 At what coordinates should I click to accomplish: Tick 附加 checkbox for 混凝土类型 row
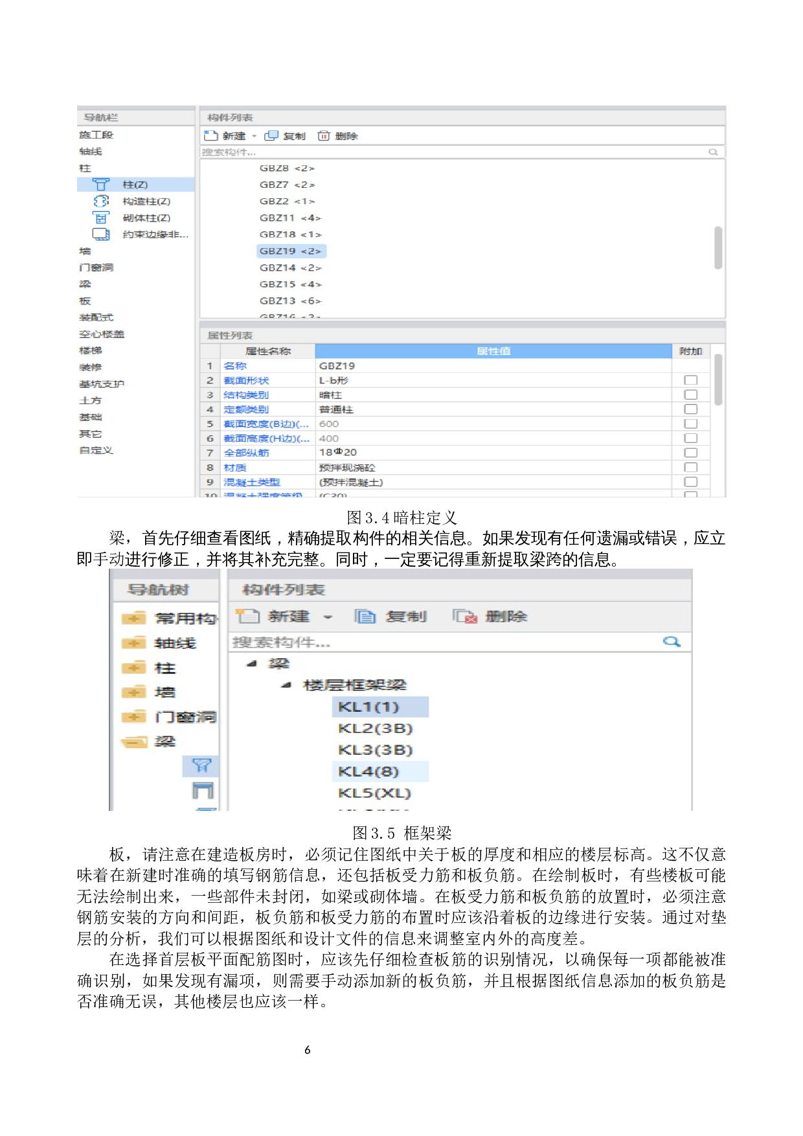(x=691, y=482)
